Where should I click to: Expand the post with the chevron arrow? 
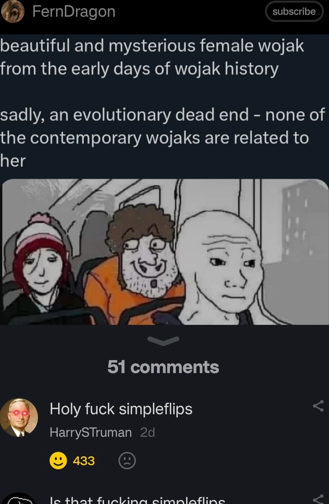tap(163, 341)
